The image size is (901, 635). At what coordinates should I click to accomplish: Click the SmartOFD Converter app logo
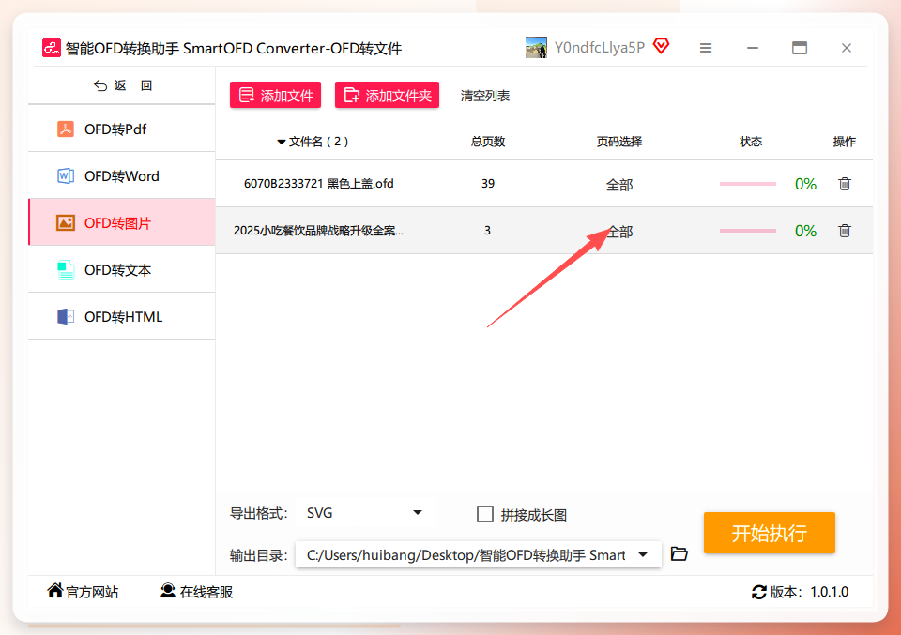(x=51, y=48)
